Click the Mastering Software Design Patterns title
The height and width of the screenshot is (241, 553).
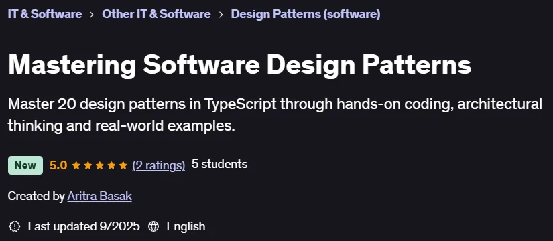click(239, 65)
